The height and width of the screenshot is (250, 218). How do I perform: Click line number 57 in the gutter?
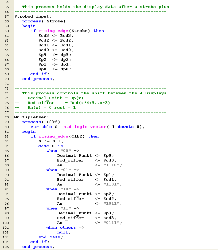click(7, 17)
